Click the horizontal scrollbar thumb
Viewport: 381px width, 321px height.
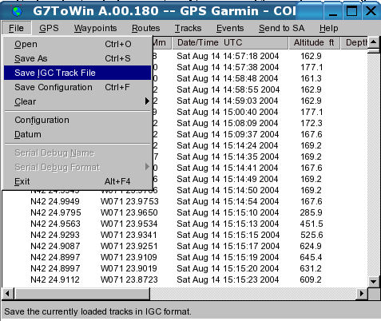pyautogui.click(x=81, y=294)
